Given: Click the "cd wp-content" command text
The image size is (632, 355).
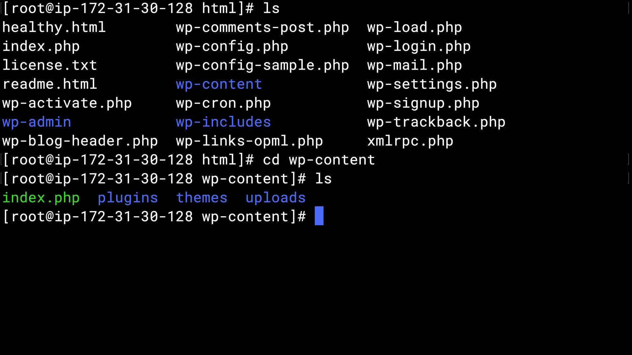Looking at the screenshot, I should coord(319,160).
